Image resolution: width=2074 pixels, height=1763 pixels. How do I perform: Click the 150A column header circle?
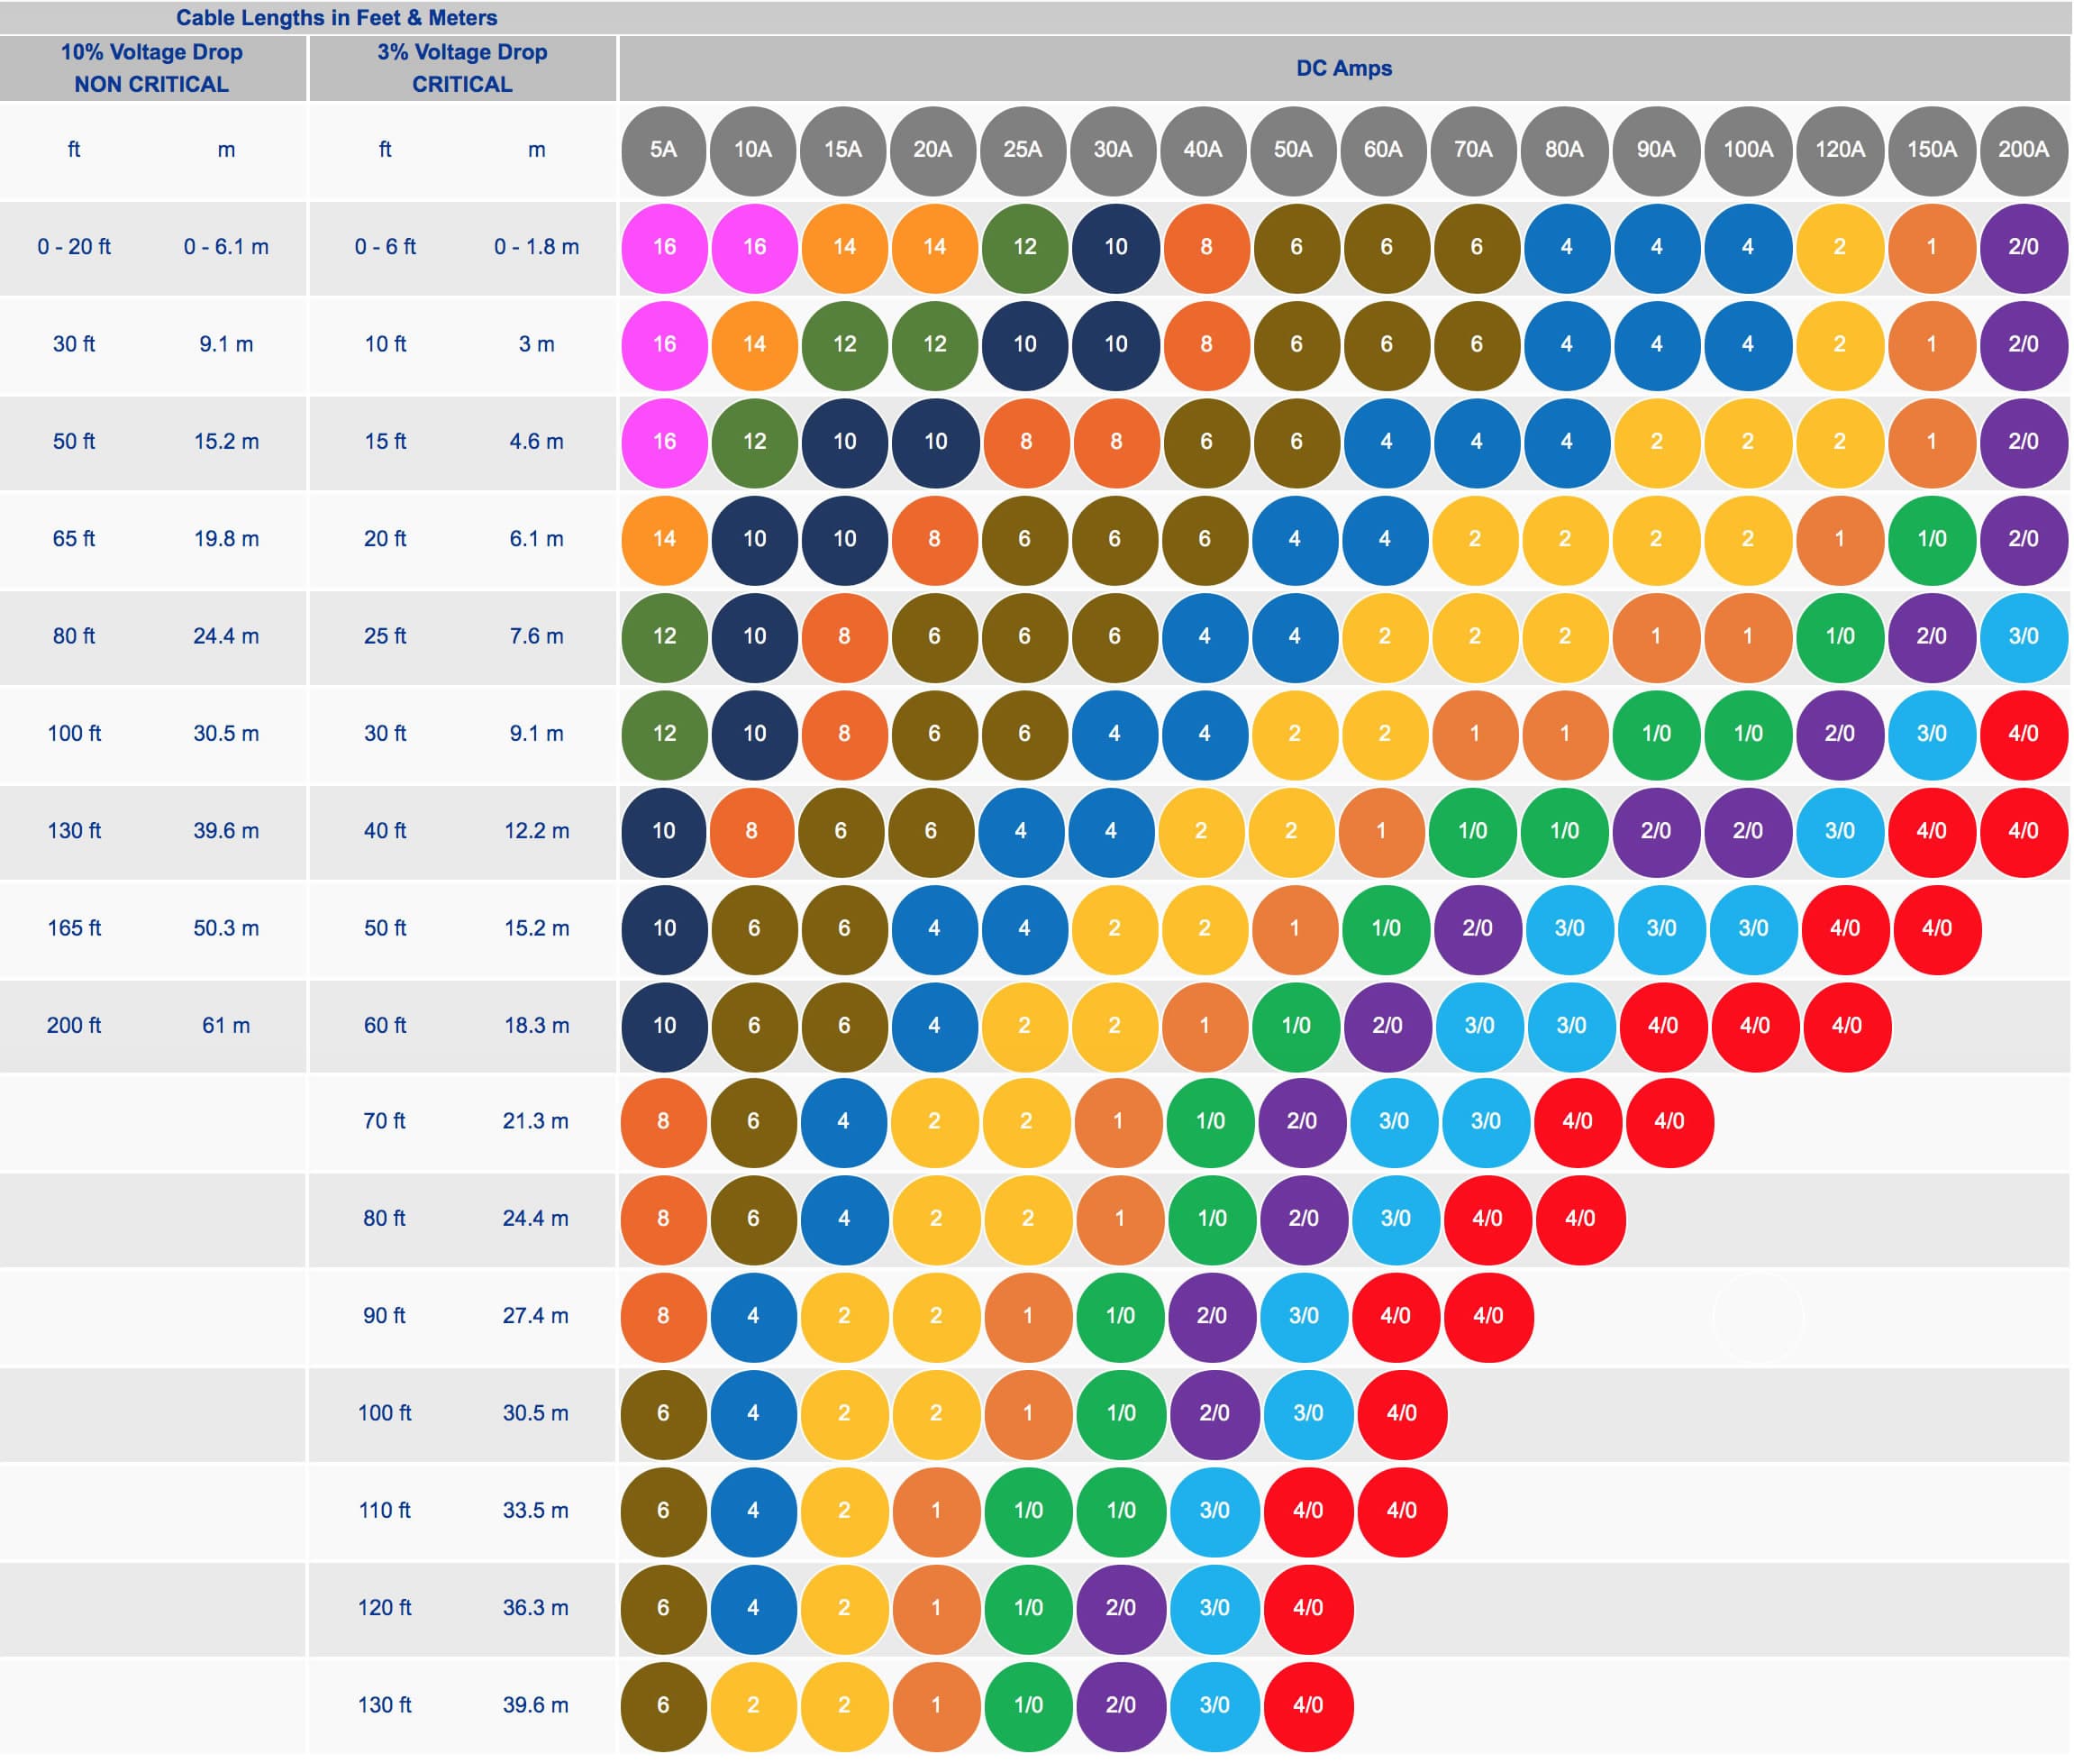pyautogui.click(x=1933, y=150)
